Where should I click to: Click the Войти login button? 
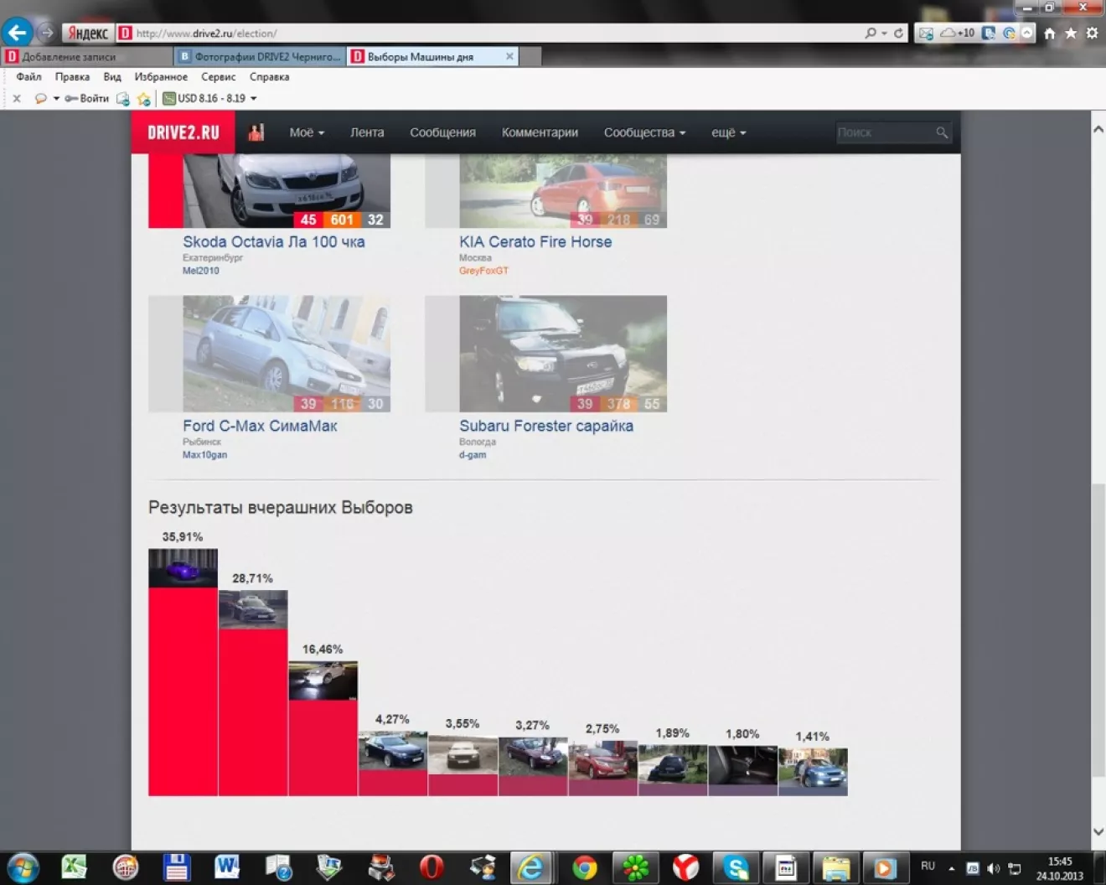pyautogui.click(x=88, y=99)
